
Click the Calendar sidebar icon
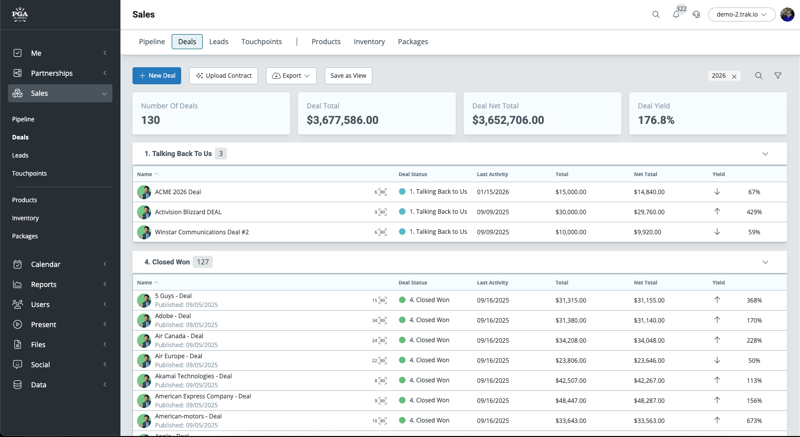[18, 264]
